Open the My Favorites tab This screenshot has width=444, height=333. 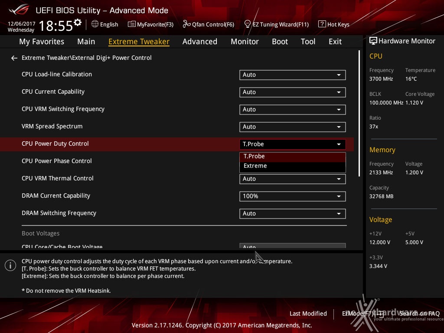42,42
